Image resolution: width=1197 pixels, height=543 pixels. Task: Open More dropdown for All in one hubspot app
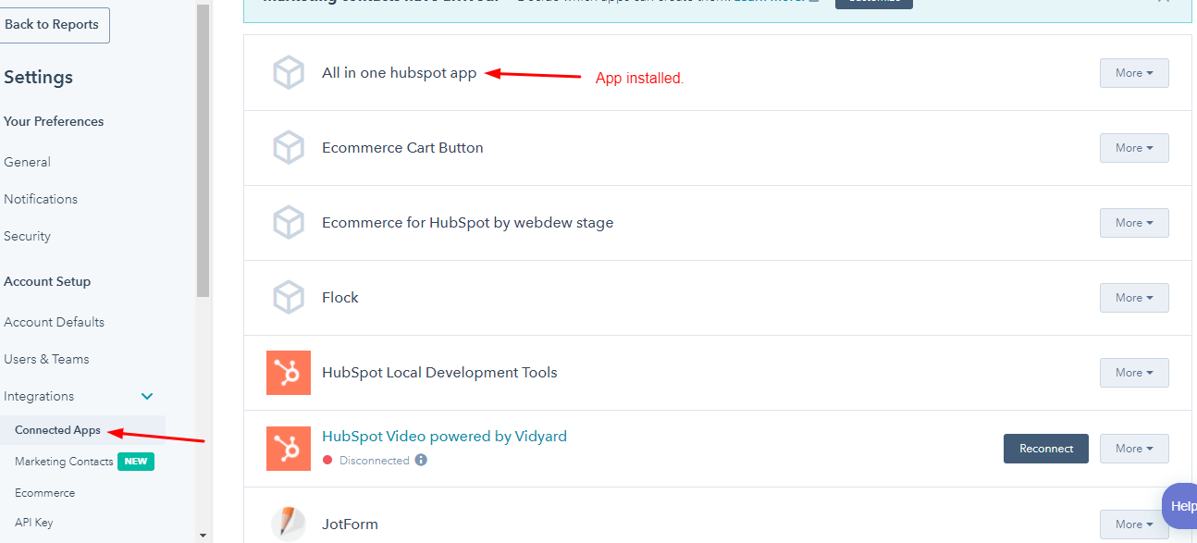coord(1134,73)
